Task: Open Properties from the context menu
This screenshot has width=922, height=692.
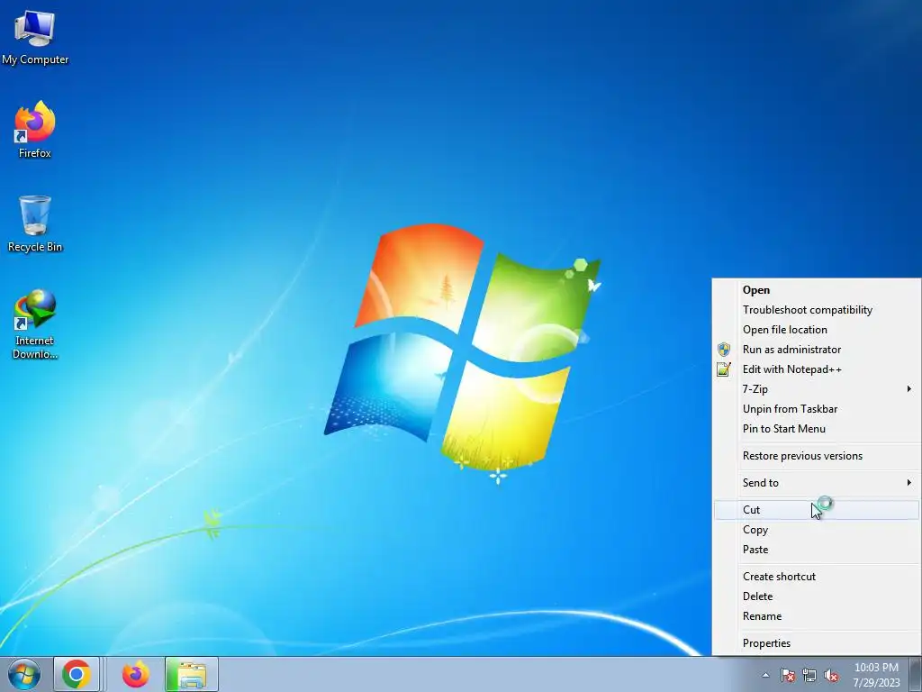Action: [x=817, y=643]
